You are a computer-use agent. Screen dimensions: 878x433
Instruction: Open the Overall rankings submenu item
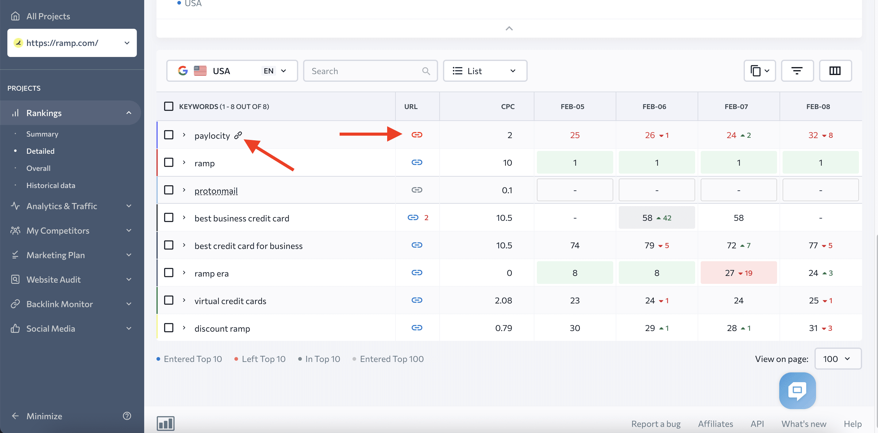38,168
